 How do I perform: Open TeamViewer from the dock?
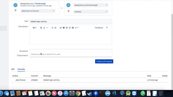[134, 93]
